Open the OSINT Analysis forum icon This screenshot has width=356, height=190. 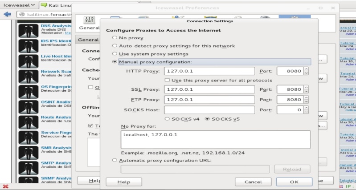(29, 107)
